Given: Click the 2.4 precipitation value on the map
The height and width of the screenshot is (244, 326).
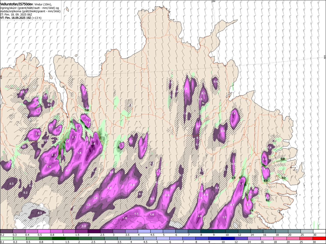Looking at the screenshot, I should pos(93,144).
